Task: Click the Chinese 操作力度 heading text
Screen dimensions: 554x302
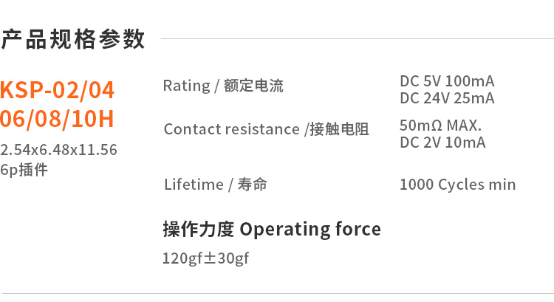Action: (198, 230)
